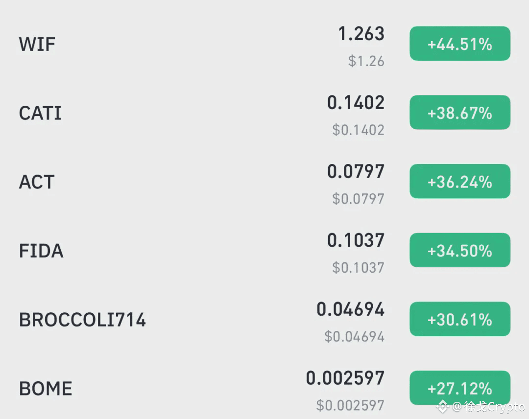Click CATI price 0.1402
Screen dimensions: 529x419
[x=356, y=102]
